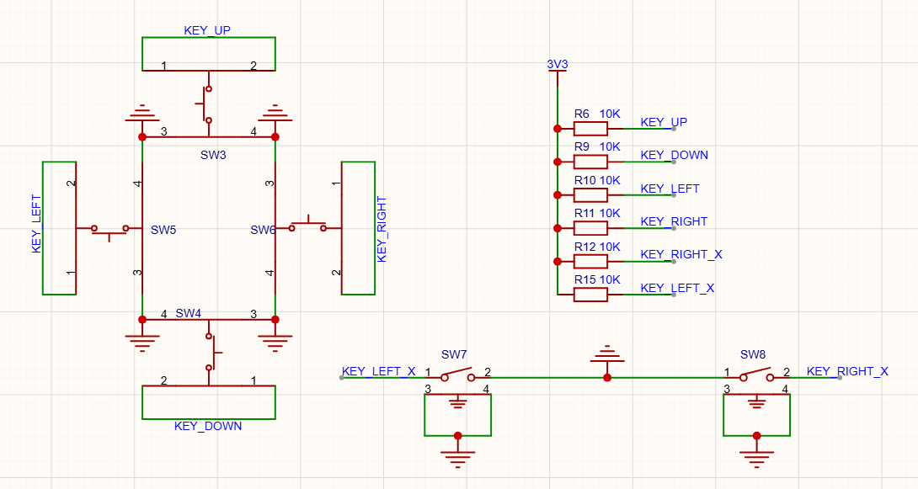Click KEY_LEFT_X net label at SW7
The height and width of the screenshot is (489, 918).
(x=379, y=371)
